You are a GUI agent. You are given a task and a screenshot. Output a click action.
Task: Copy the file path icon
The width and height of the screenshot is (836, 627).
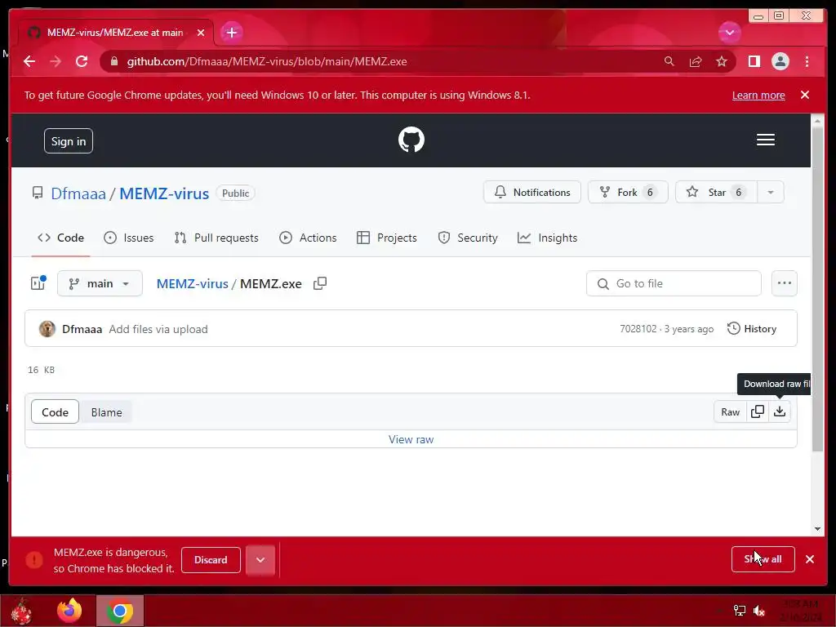(x=320, y=283)
